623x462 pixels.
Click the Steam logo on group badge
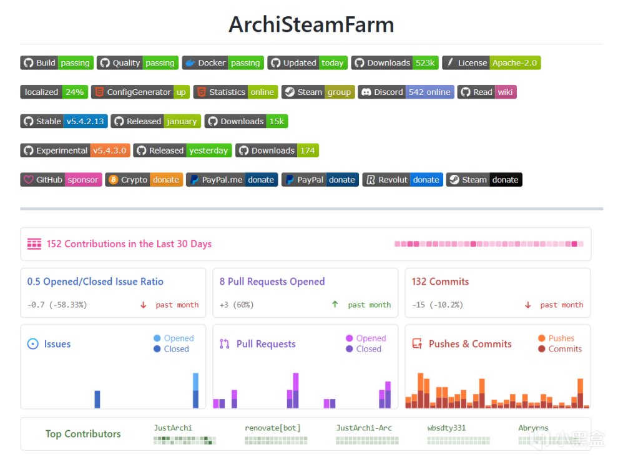(290, 92)
